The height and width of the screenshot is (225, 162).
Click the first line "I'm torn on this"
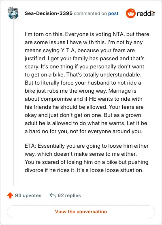coord(44,34)
